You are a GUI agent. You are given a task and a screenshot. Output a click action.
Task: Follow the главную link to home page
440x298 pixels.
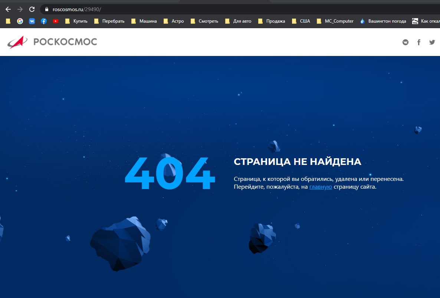point(321,187)
